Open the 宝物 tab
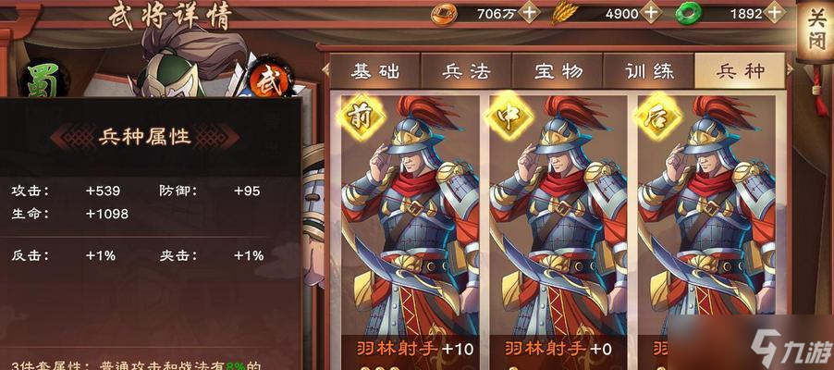 [558, 71]
